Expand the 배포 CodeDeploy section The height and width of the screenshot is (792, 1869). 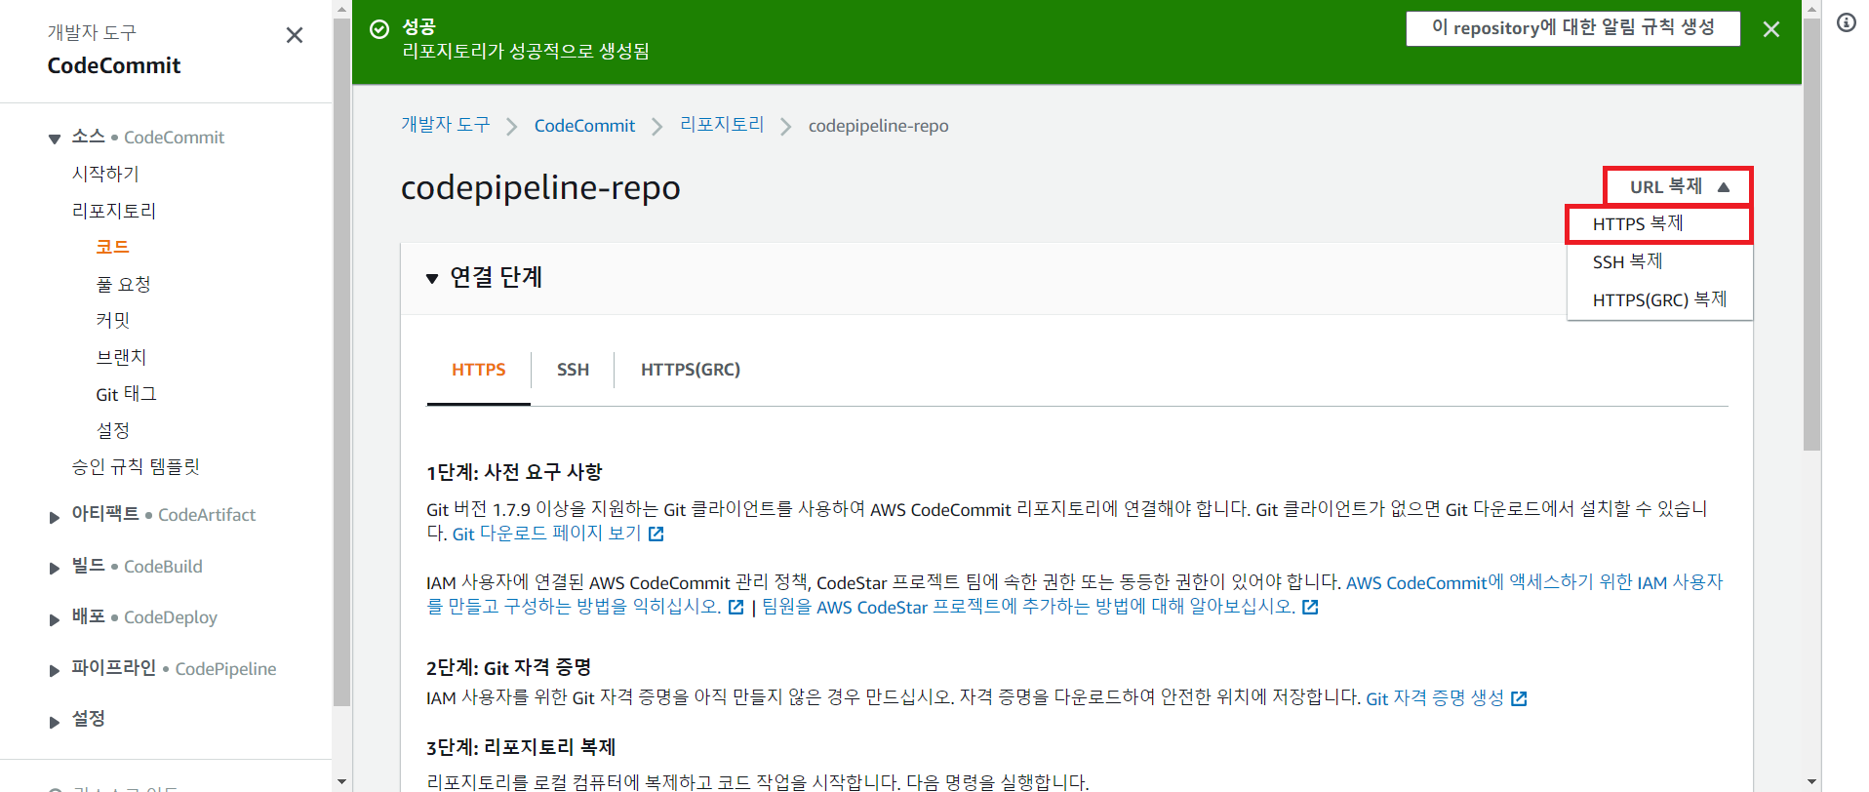(x=55, y=619)
